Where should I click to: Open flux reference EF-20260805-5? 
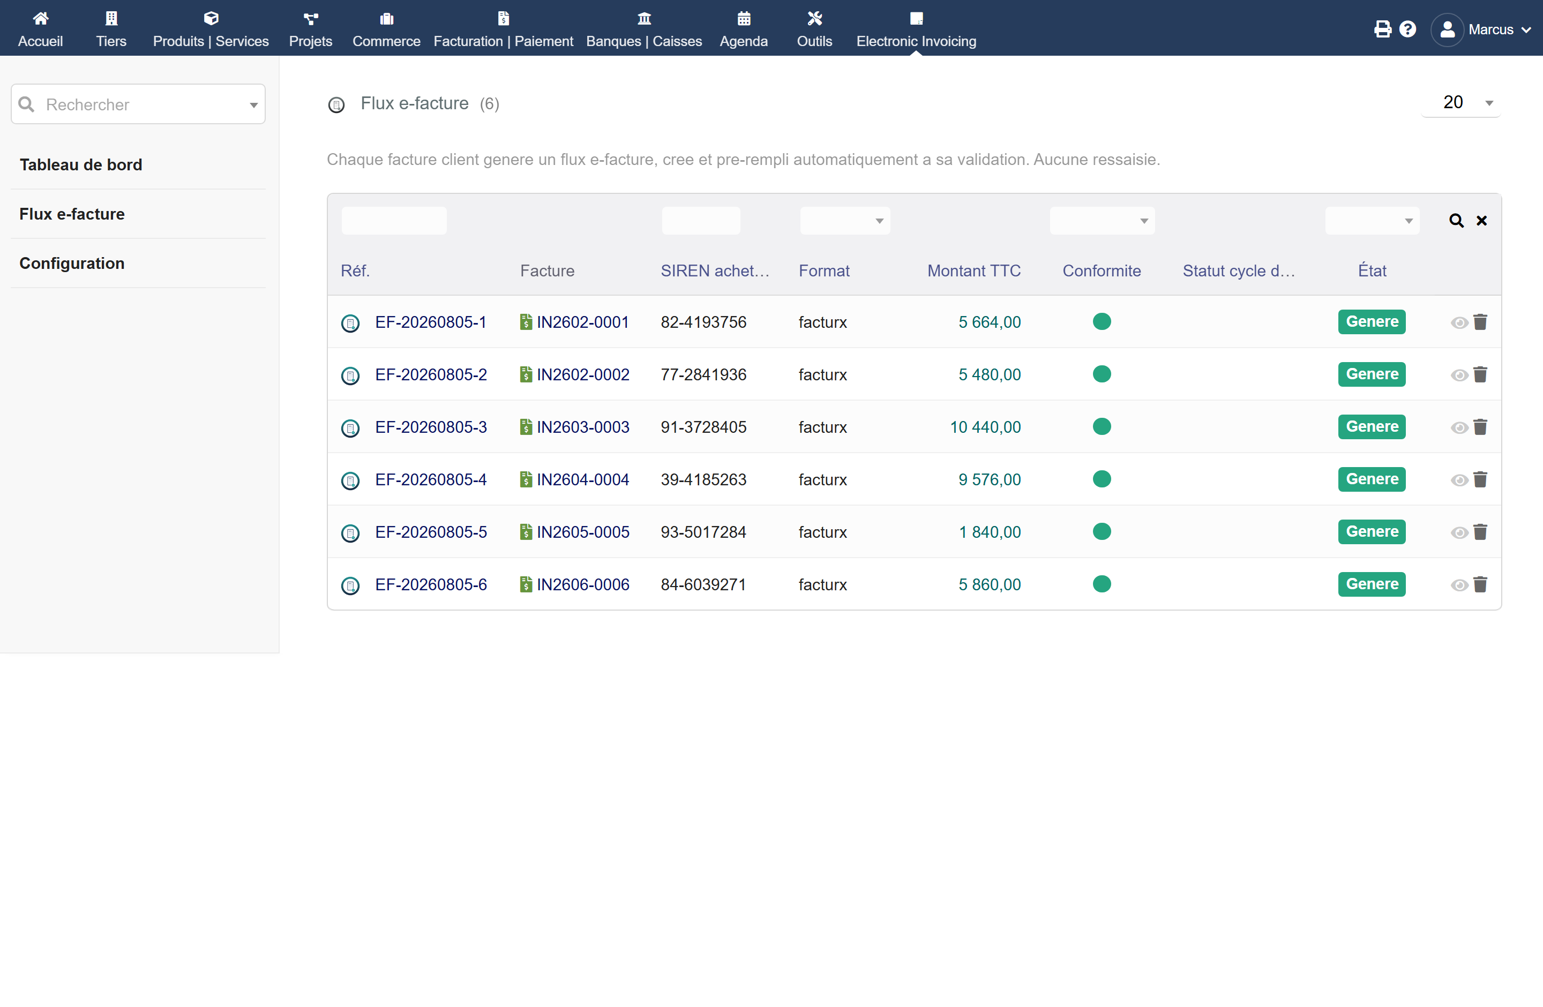(430, 532)
